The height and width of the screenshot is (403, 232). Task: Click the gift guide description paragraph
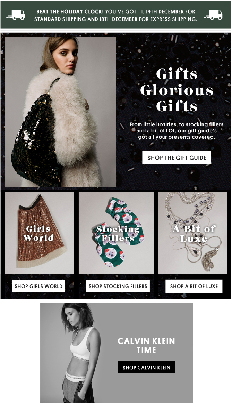click(x=177, y=131)
